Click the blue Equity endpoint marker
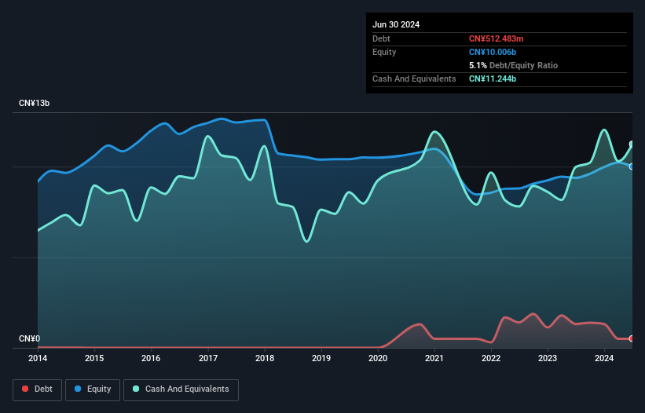The image size is (645, 413). [632, 166]
